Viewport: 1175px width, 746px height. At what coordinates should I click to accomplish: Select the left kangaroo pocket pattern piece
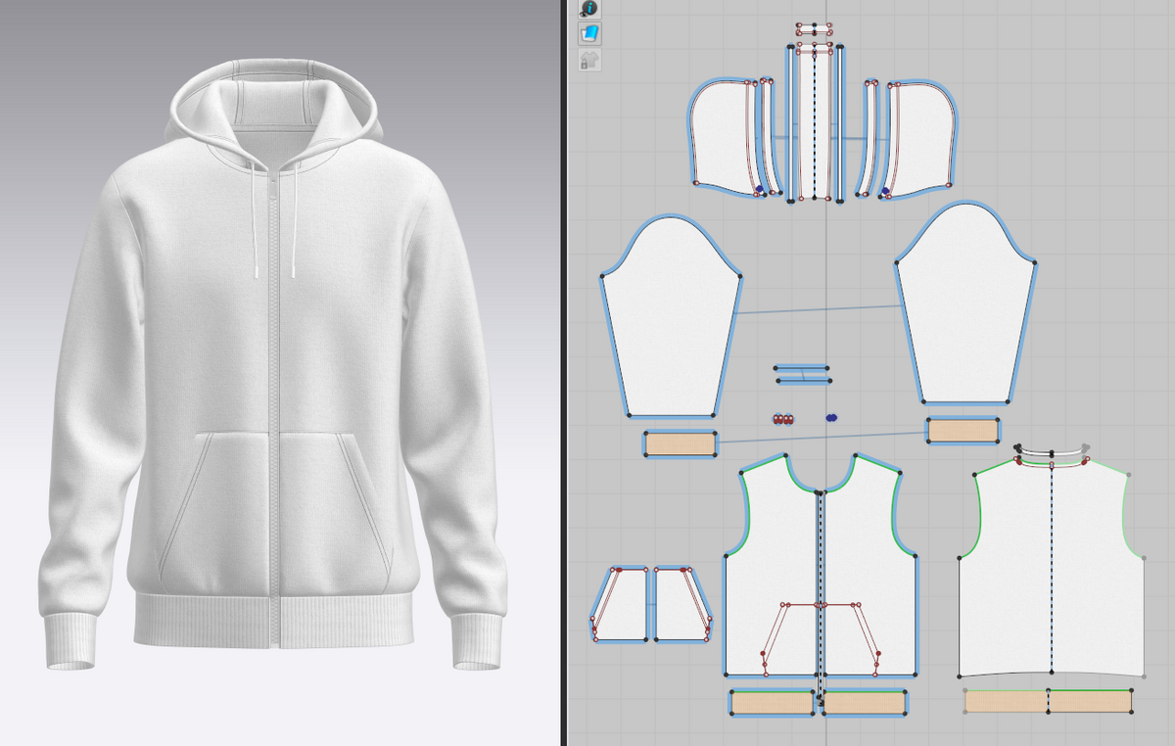pyautogui.click(x=620, y=605)
